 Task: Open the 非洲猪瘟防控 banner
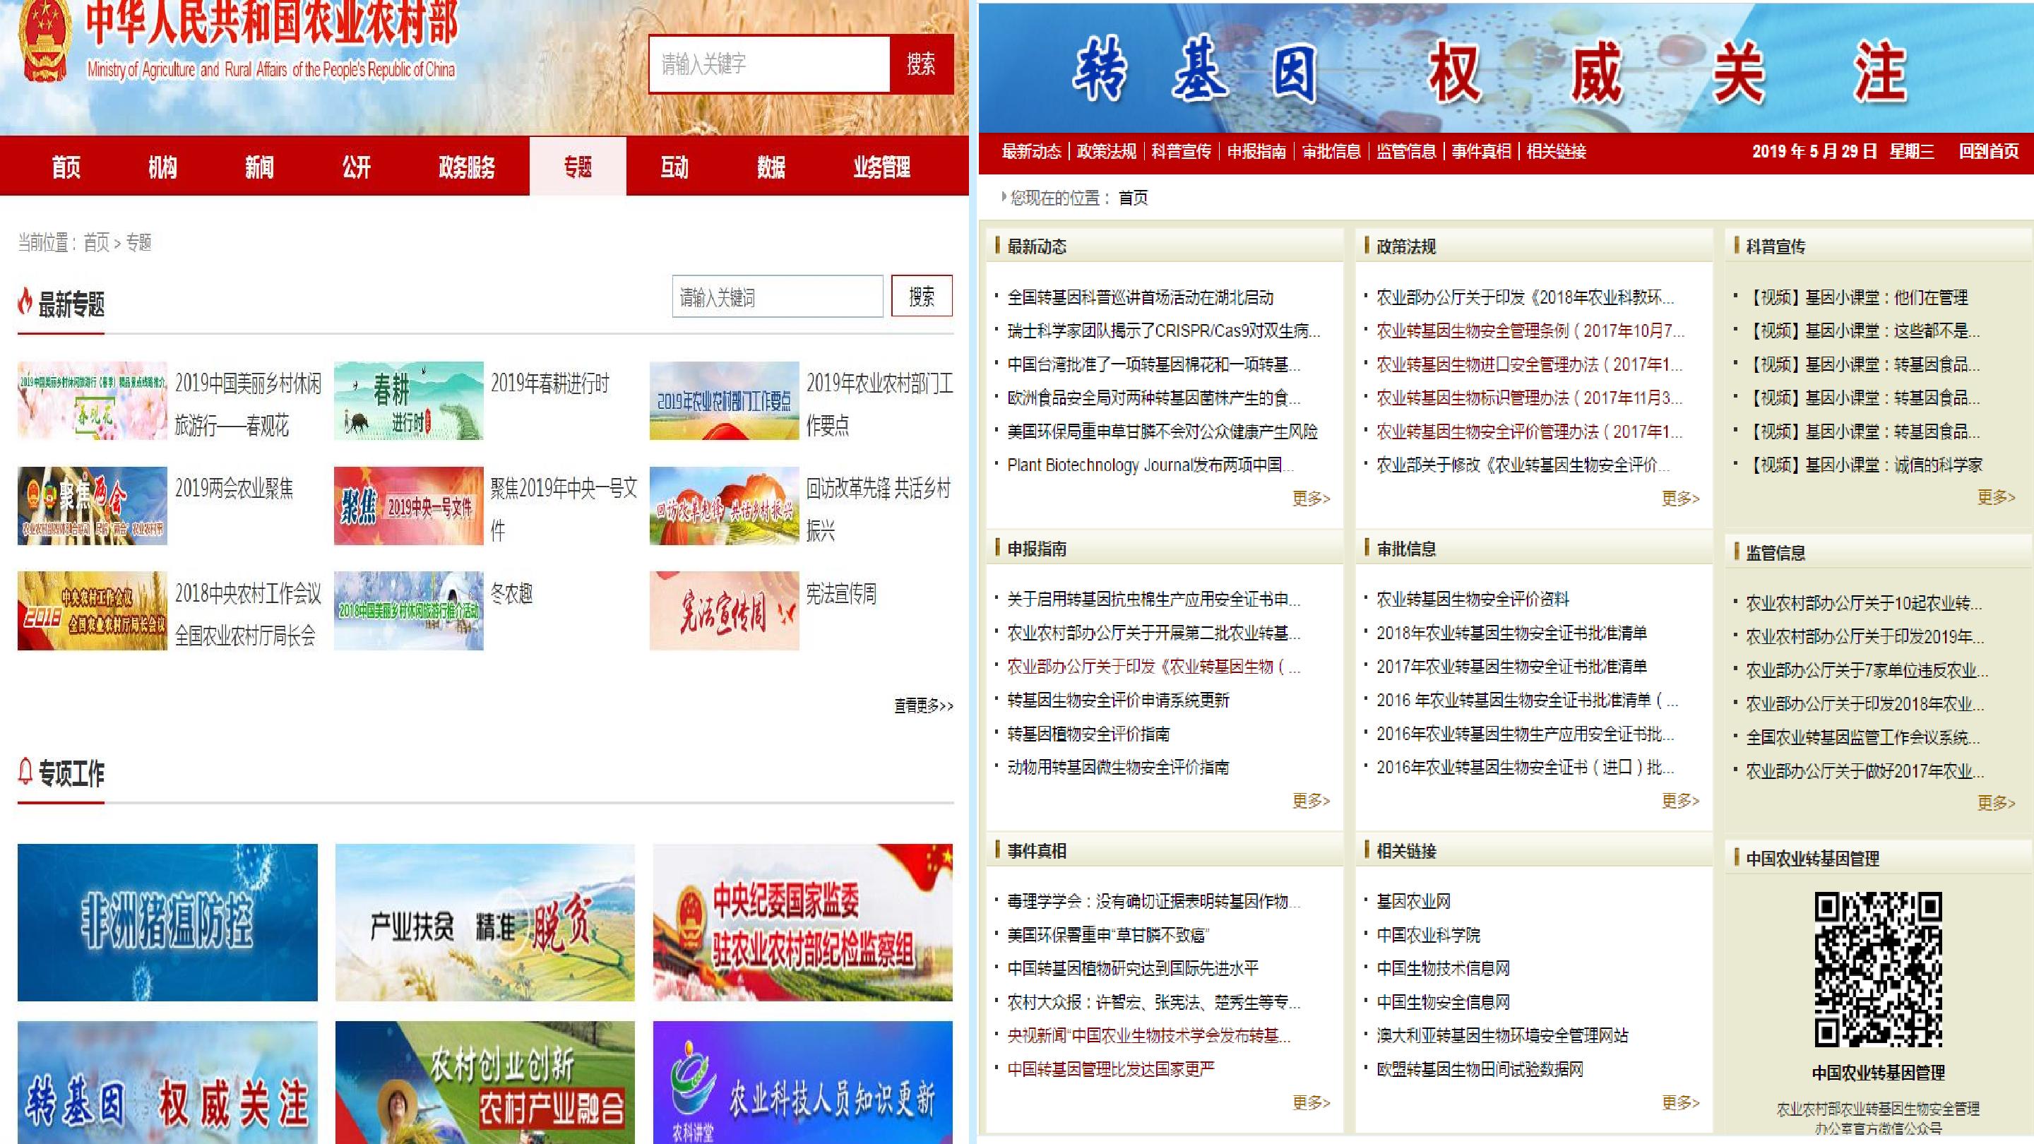coord(167,922)
